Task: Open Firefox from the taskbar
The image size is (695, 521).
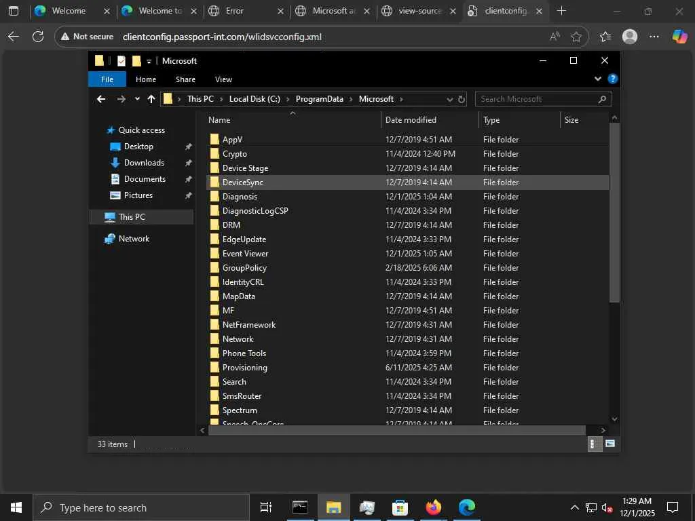Action: click(434, 507)
